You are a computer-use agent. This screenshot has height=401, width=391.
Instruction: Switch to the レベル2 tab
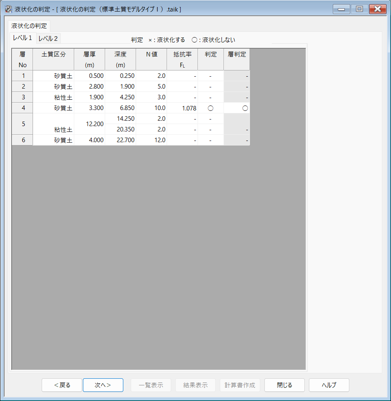(48, 39)
